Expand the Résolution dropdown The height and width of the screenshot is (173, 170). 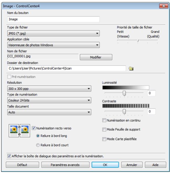[49, 89]
